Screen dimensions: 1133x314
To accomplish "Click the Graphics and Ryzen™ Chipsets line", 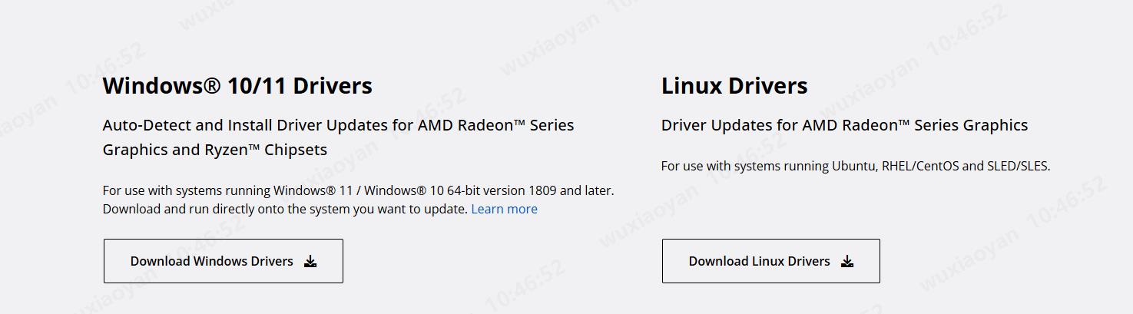I will tap(214, 150).
